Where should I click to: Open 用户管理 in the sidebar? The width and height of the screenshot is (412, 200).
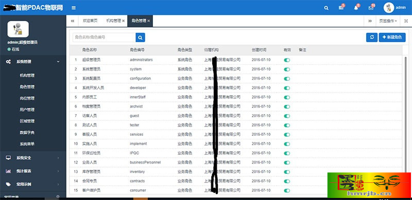click(27, 110)
